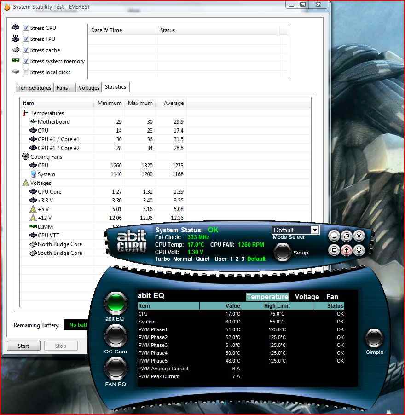Click the Simple round button
Image resolution: width=405 pixels, height=415 pixels.
pos(374,338)
